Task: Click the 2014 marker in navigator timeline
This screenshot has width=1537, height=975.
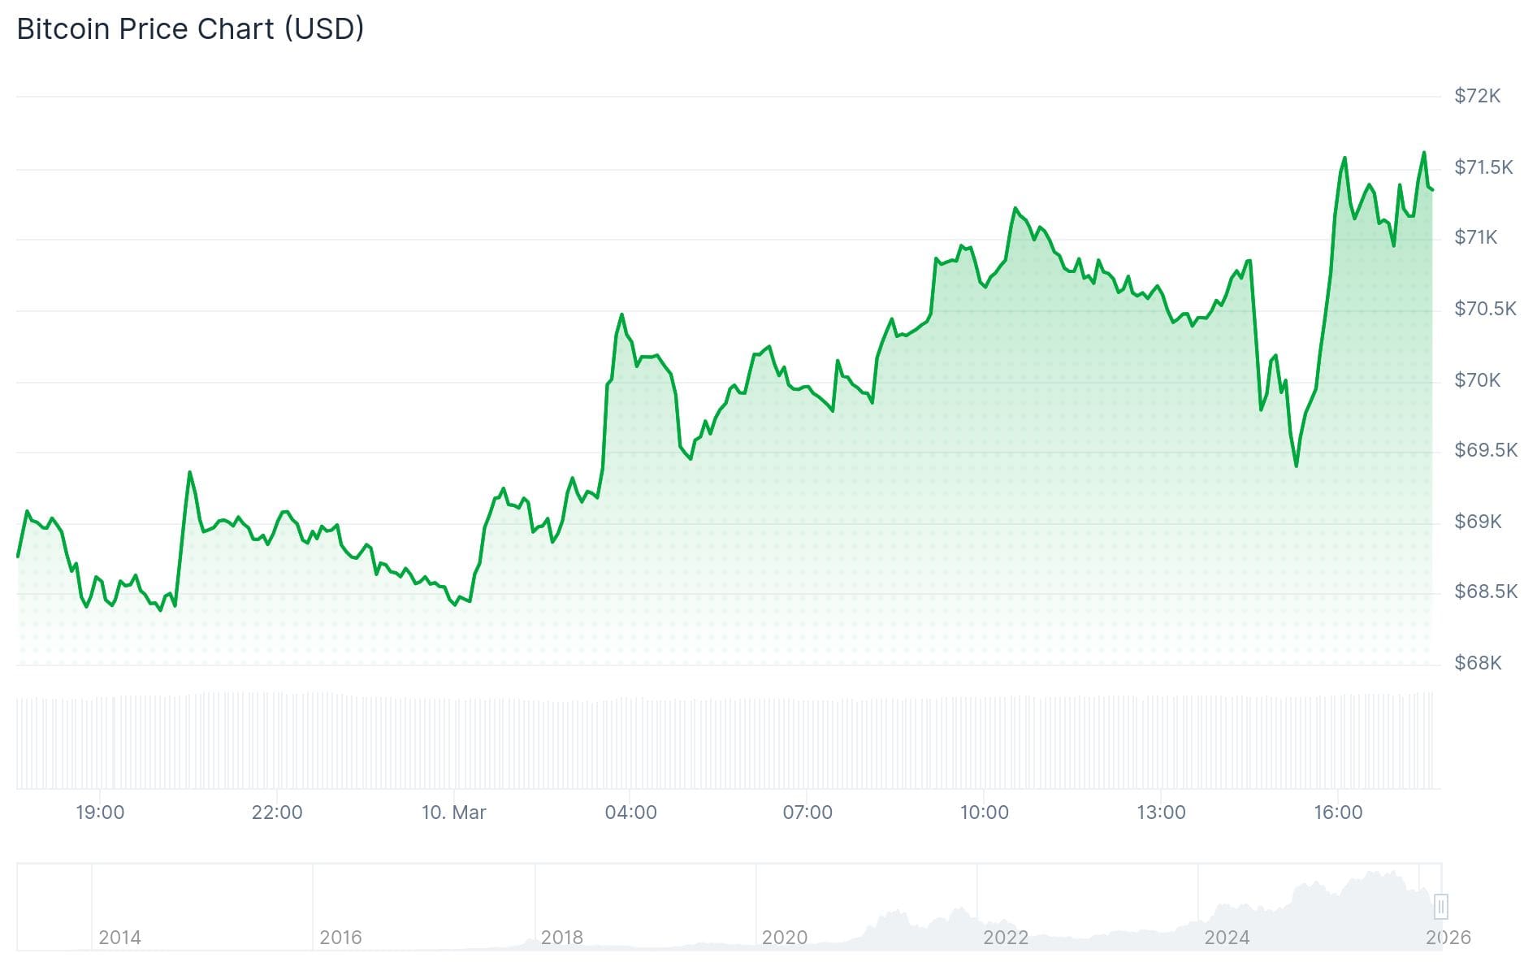Action: [x=119, y=938]
